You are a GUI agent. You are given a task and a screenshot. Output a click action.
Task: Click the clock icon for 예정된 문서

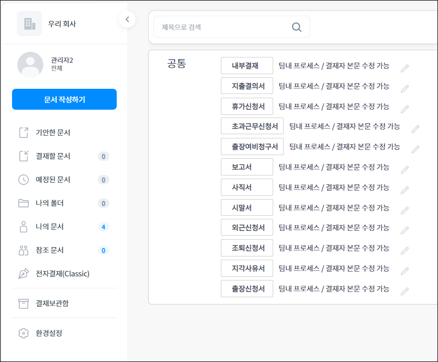24,180
